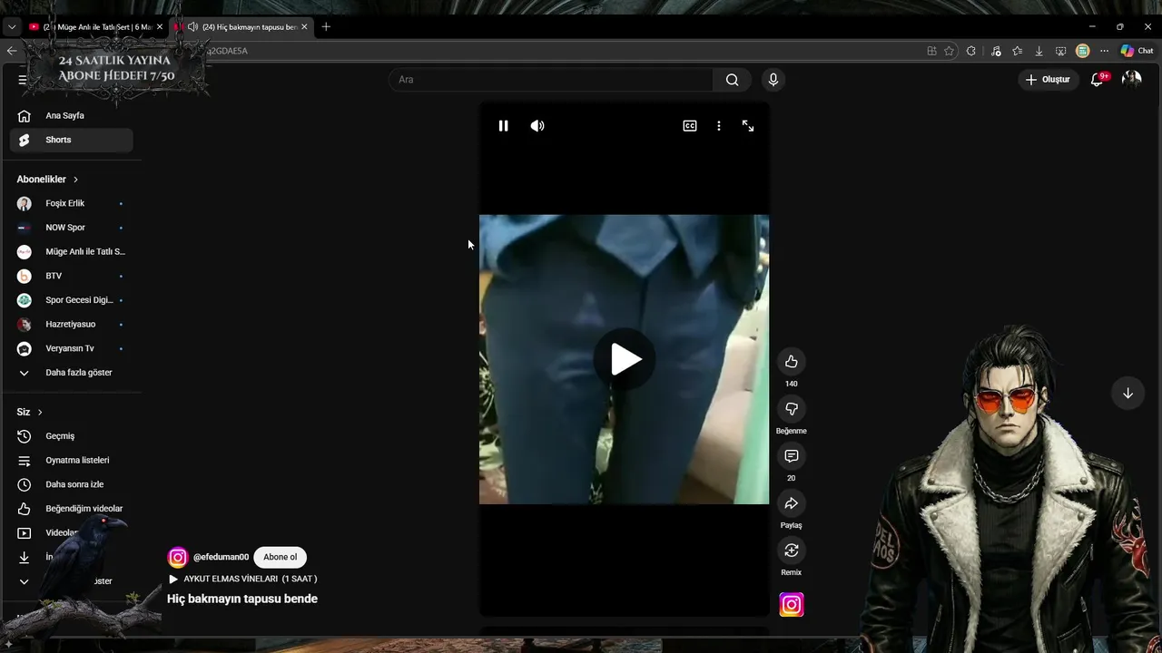The image size is (1162, 653).
Task: Click the Short title Hiç bakmayın tapusu bende
Action: point(242,599)
